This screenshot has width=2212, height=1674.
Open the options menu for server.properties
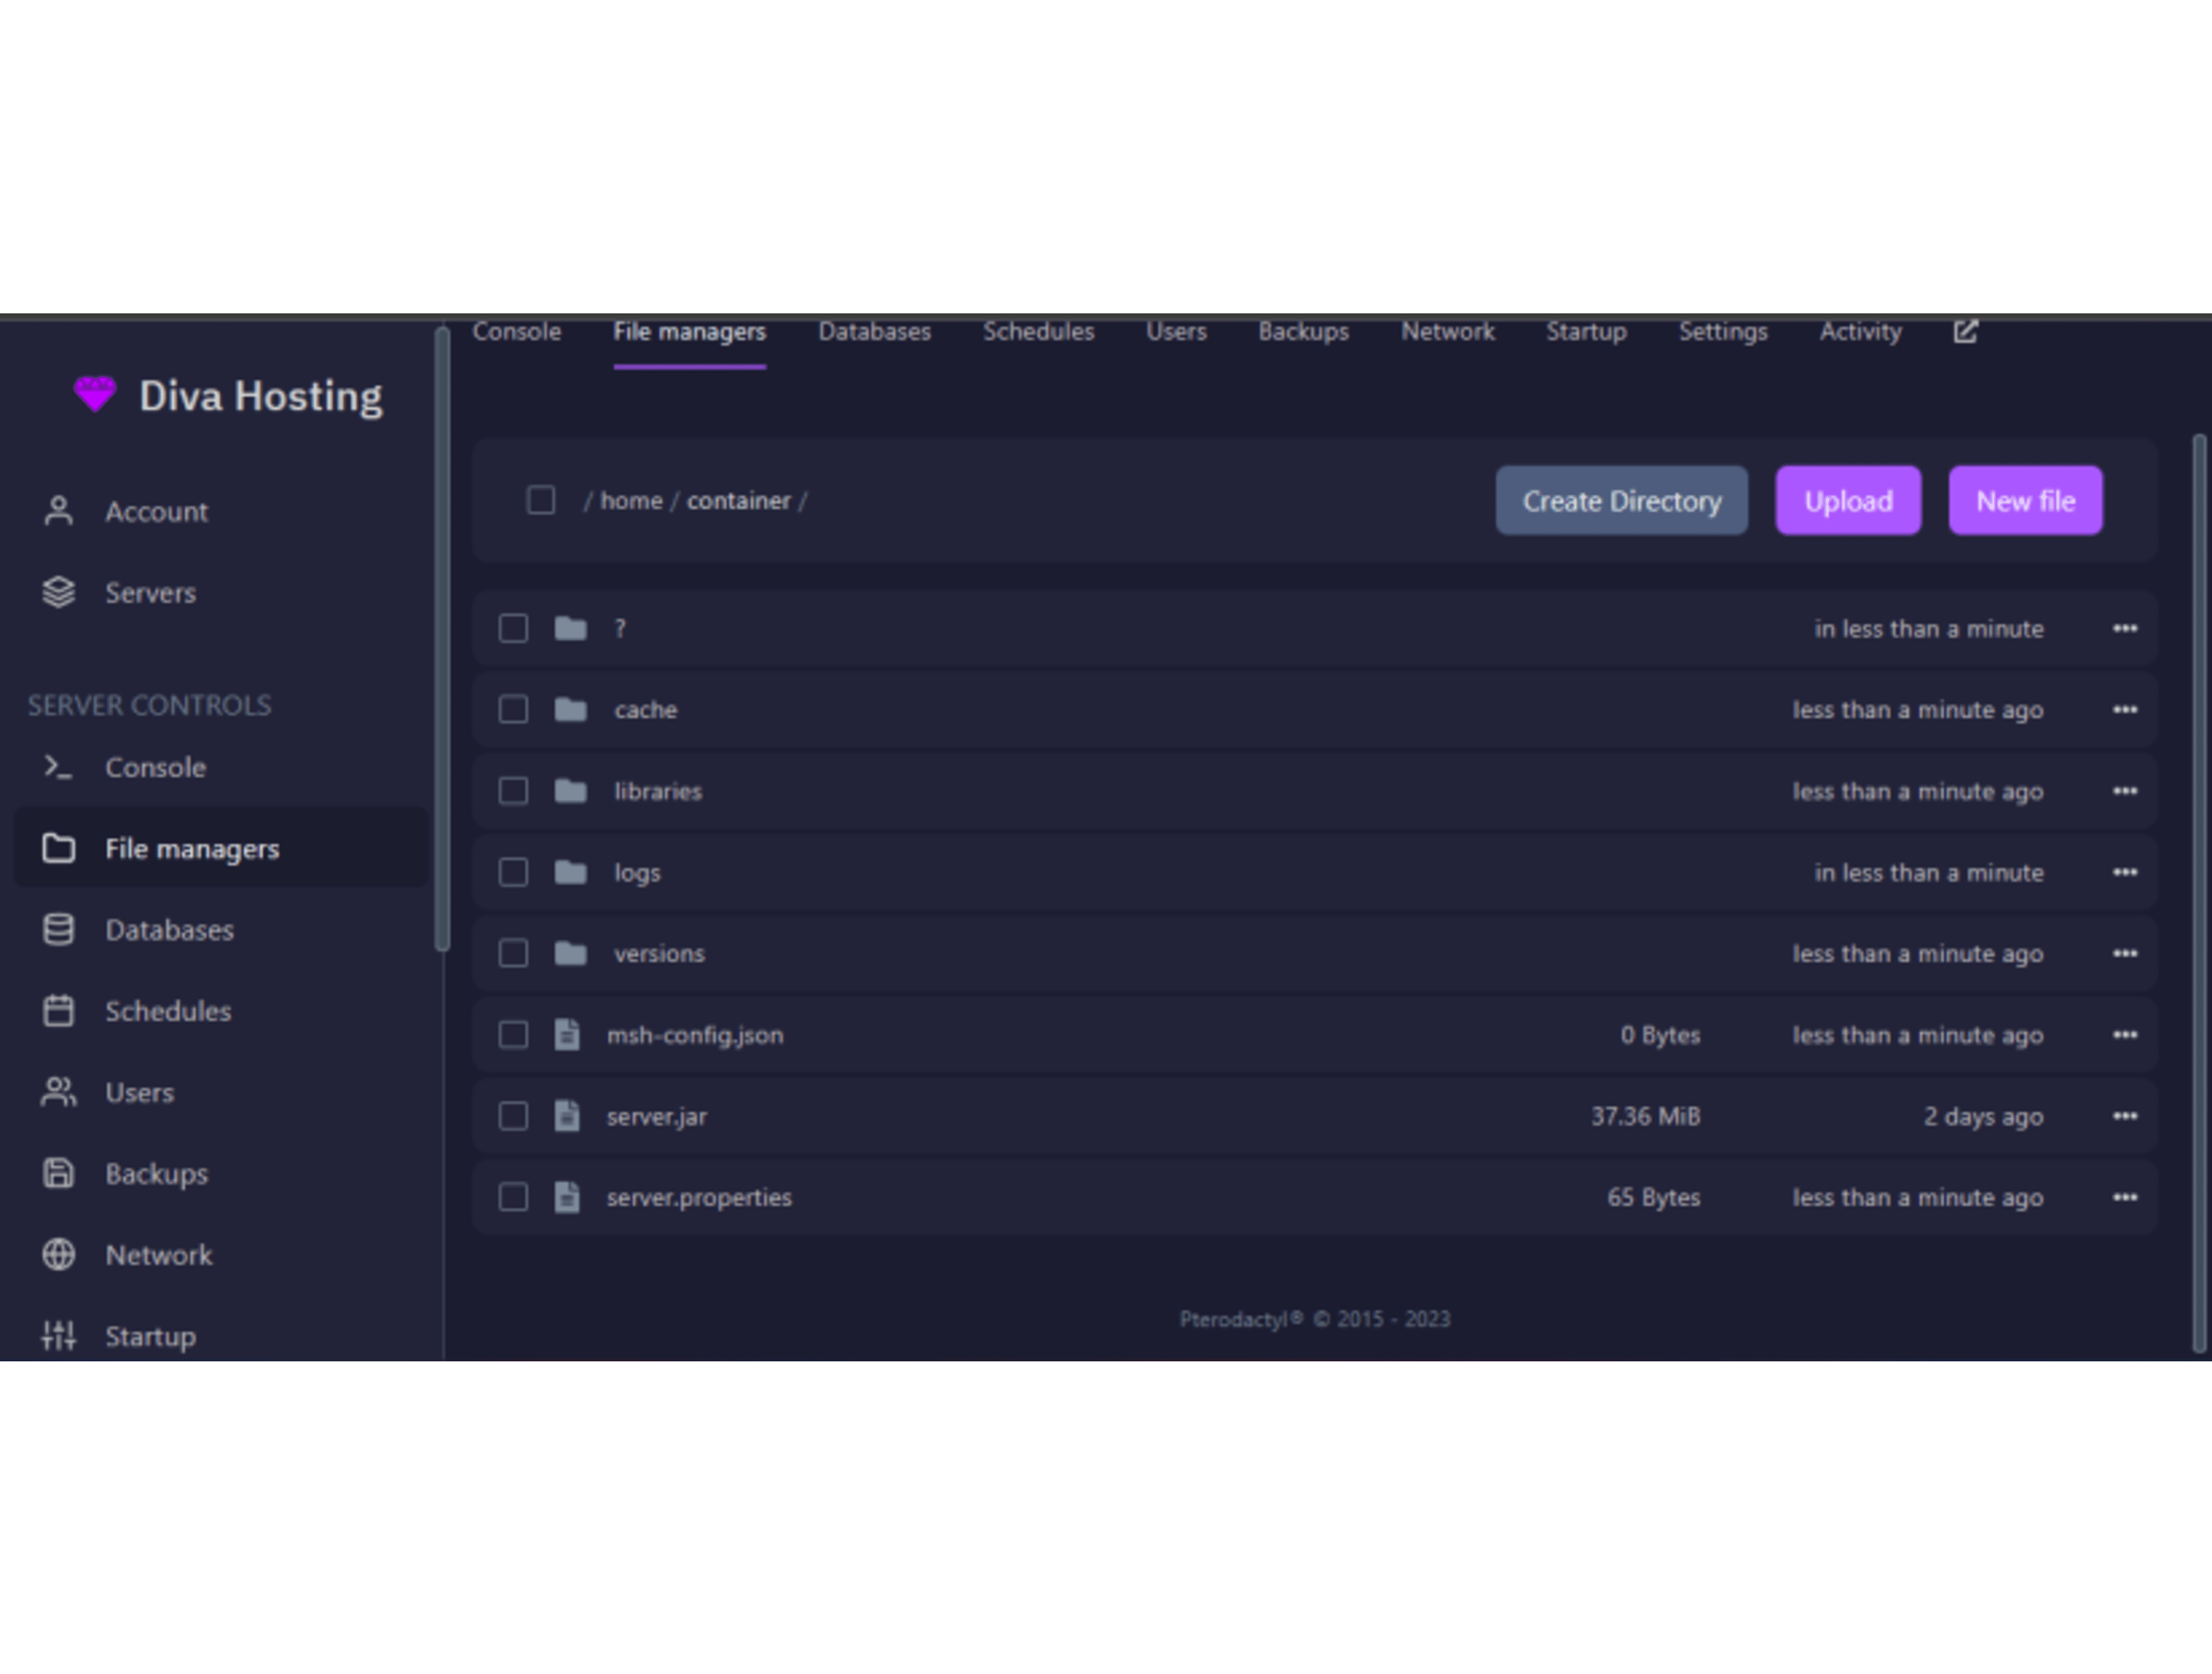(x=2125, y=1197)
